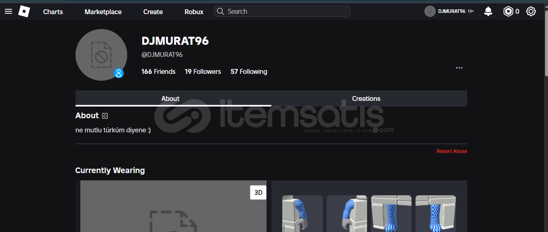Click the Robux balance icon
The height and width of the screenshot is (232, 548).
(508, 12)
